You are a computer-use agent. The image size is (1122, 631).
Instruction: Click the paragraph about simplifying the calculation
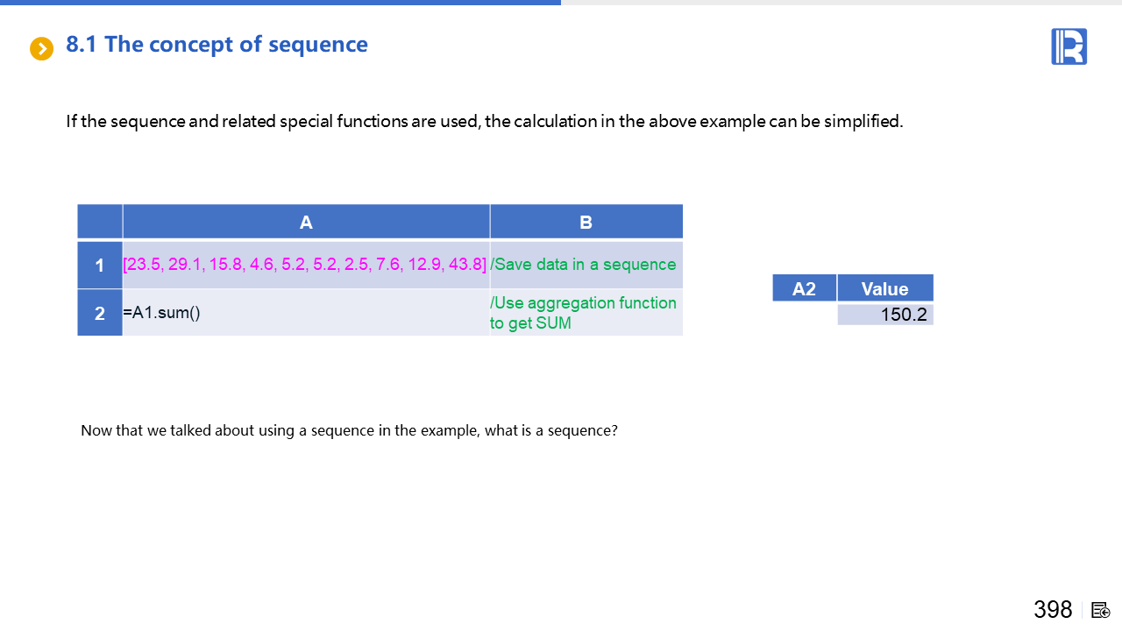[484, 122]
